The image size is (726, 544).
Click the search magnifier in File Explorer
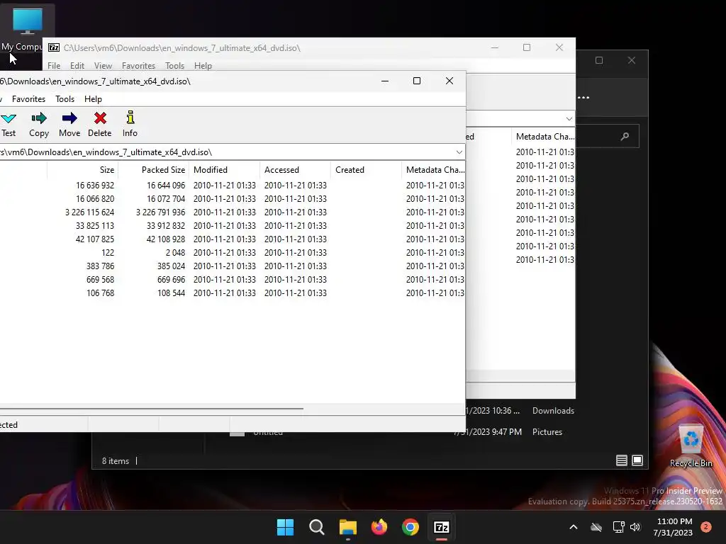[x=625, y=136]
